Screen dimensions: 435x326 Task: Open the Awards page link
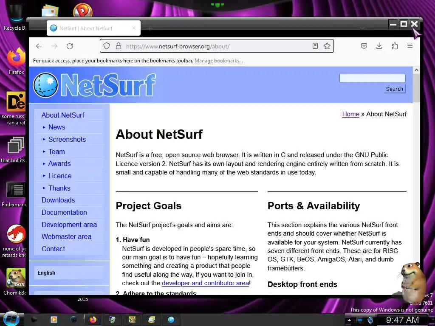point(59,163)
